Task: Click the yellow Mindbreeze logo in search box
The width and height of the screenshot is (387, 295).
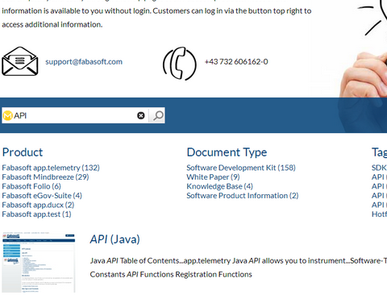Action: click(7, 115)
